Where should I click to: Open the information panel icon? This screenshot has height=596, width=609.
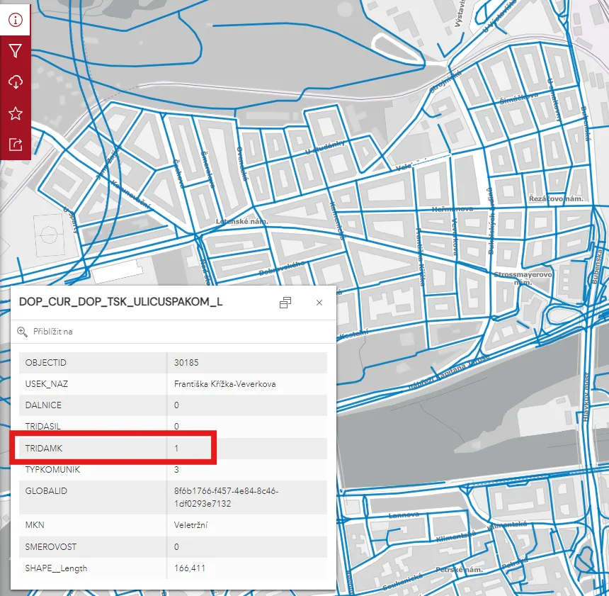click(x=16, y=19)
